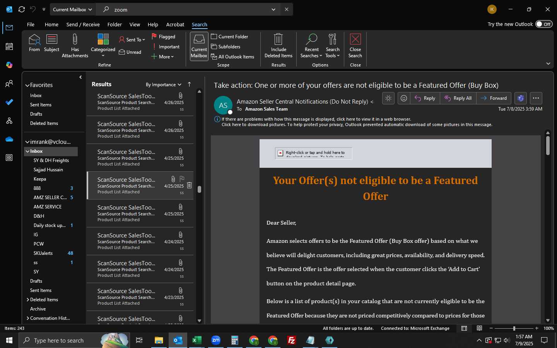This screenshot has height=348, width=557.
Task: Open the Categorized dropdown
Action: tap(103, 46)
